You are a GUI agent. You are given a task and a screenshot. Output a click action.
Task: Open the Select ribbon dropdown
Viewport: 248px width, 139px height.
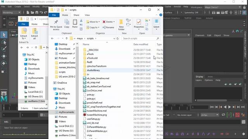[x=156, y=25]
